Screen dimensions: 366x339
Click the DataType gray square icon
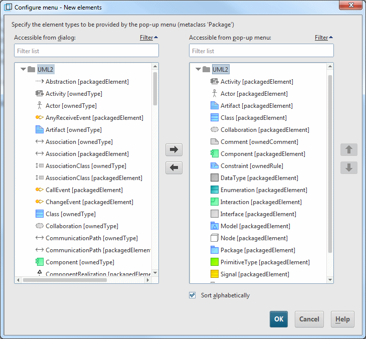[215, 178]
